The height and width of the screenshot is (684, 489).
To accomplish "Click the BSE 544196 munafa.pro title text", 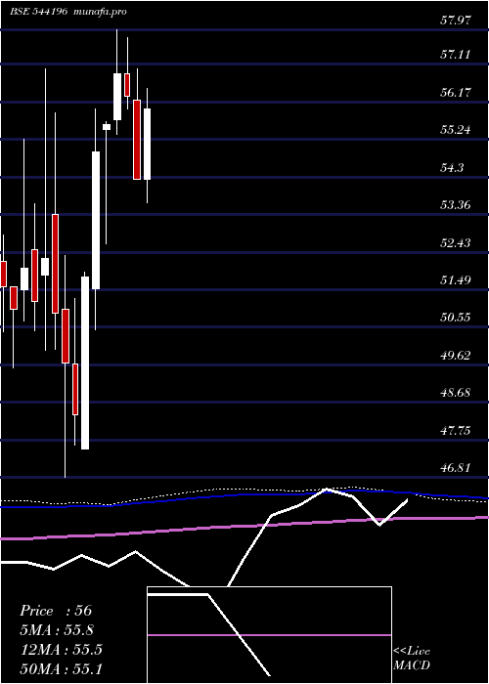I will coord(68,12).
